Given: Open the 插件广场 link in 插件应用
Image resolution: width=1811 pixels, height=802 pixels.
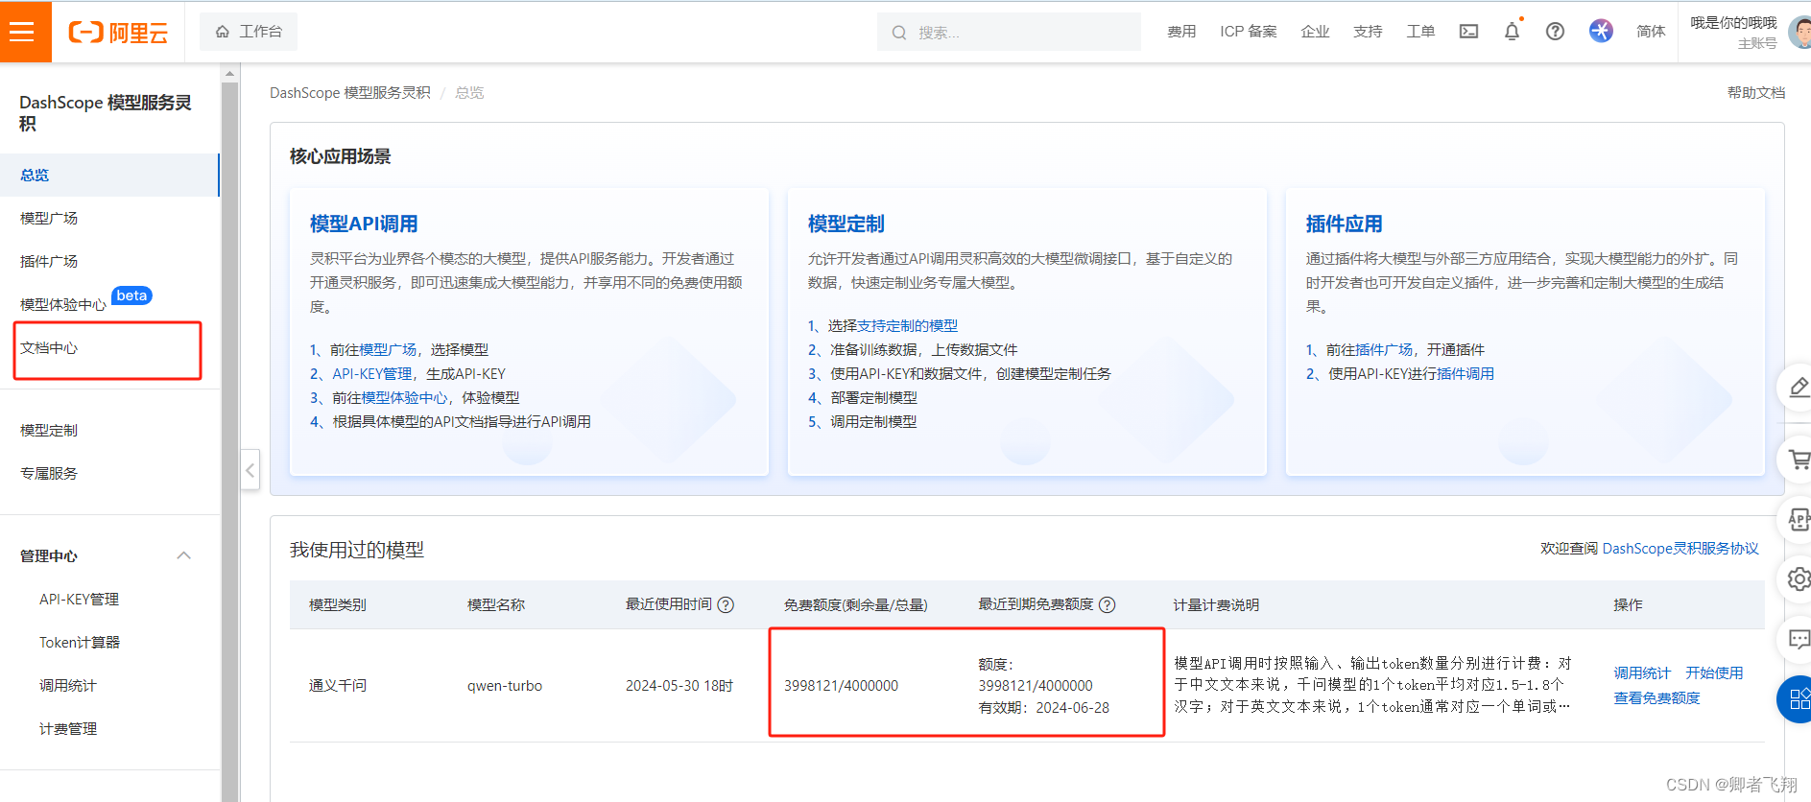Looking at the screenshot, I should 1384,349.
